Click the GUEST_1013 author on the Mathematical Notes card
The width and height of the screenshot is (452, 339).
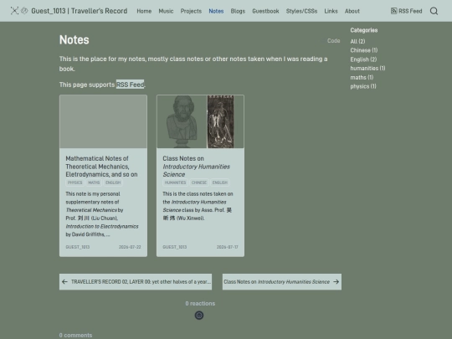tap(78, 247)
